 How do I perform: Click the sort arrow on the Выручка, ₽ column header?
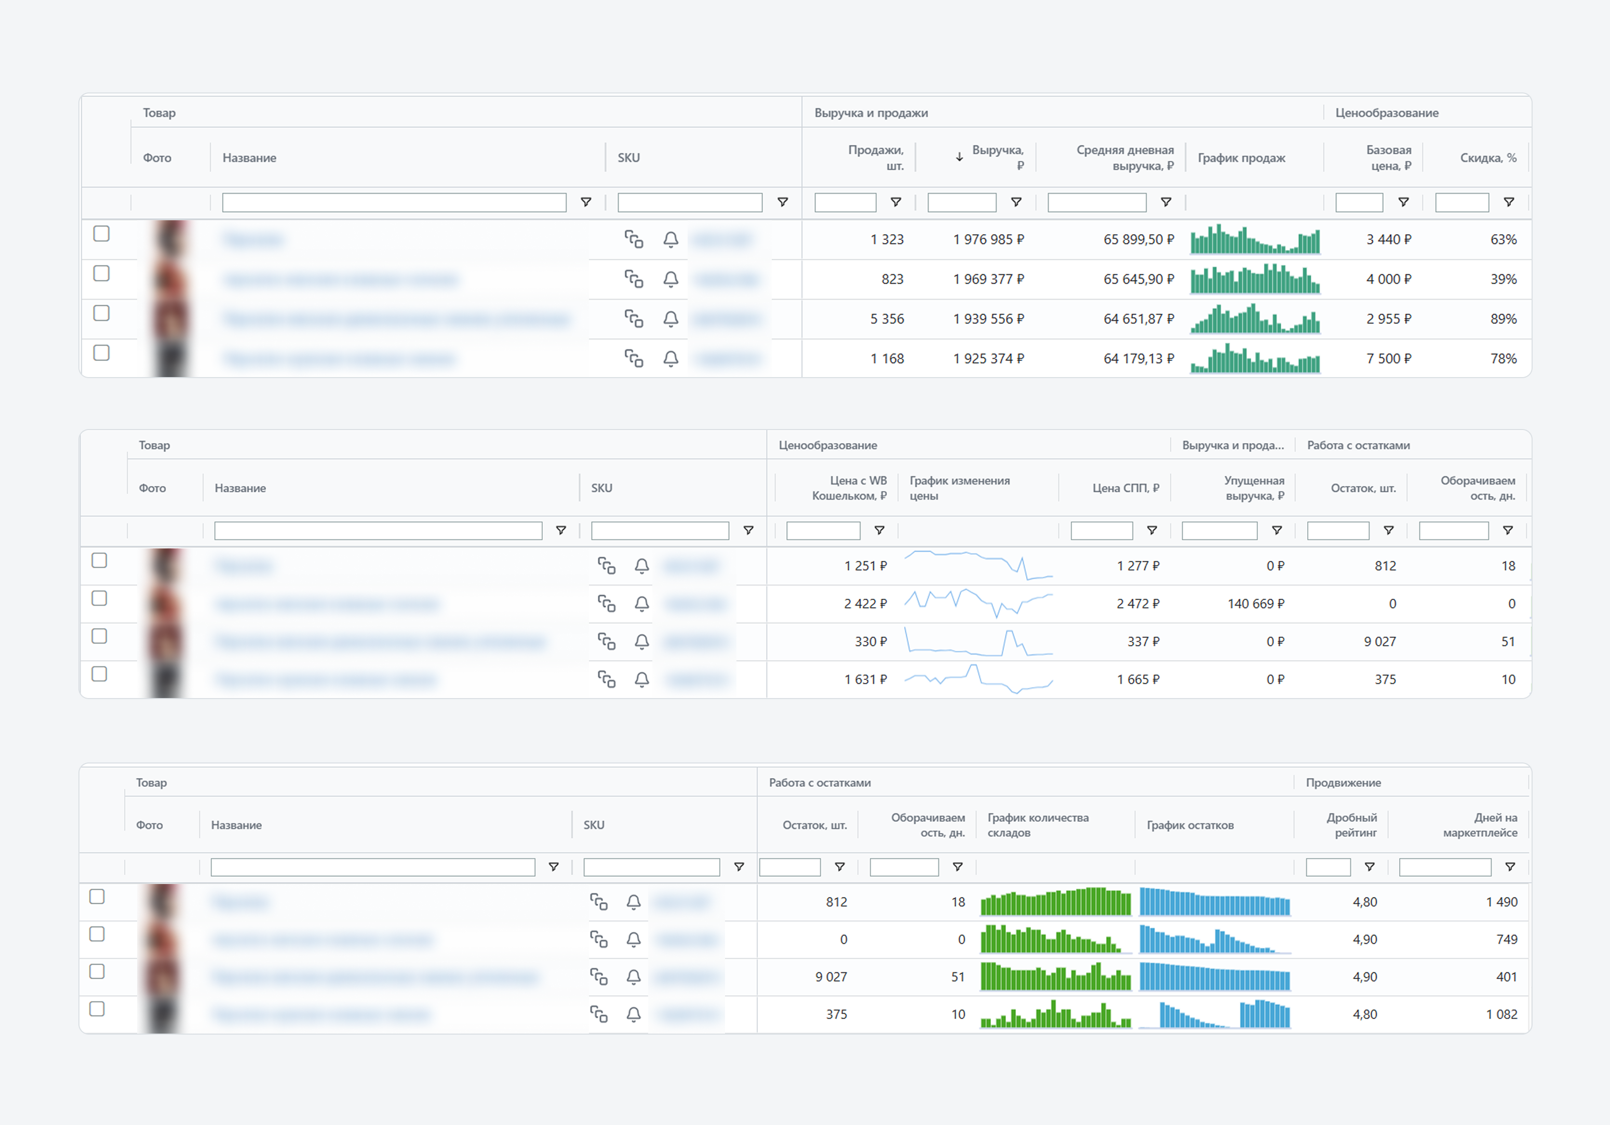pos(959,157)
